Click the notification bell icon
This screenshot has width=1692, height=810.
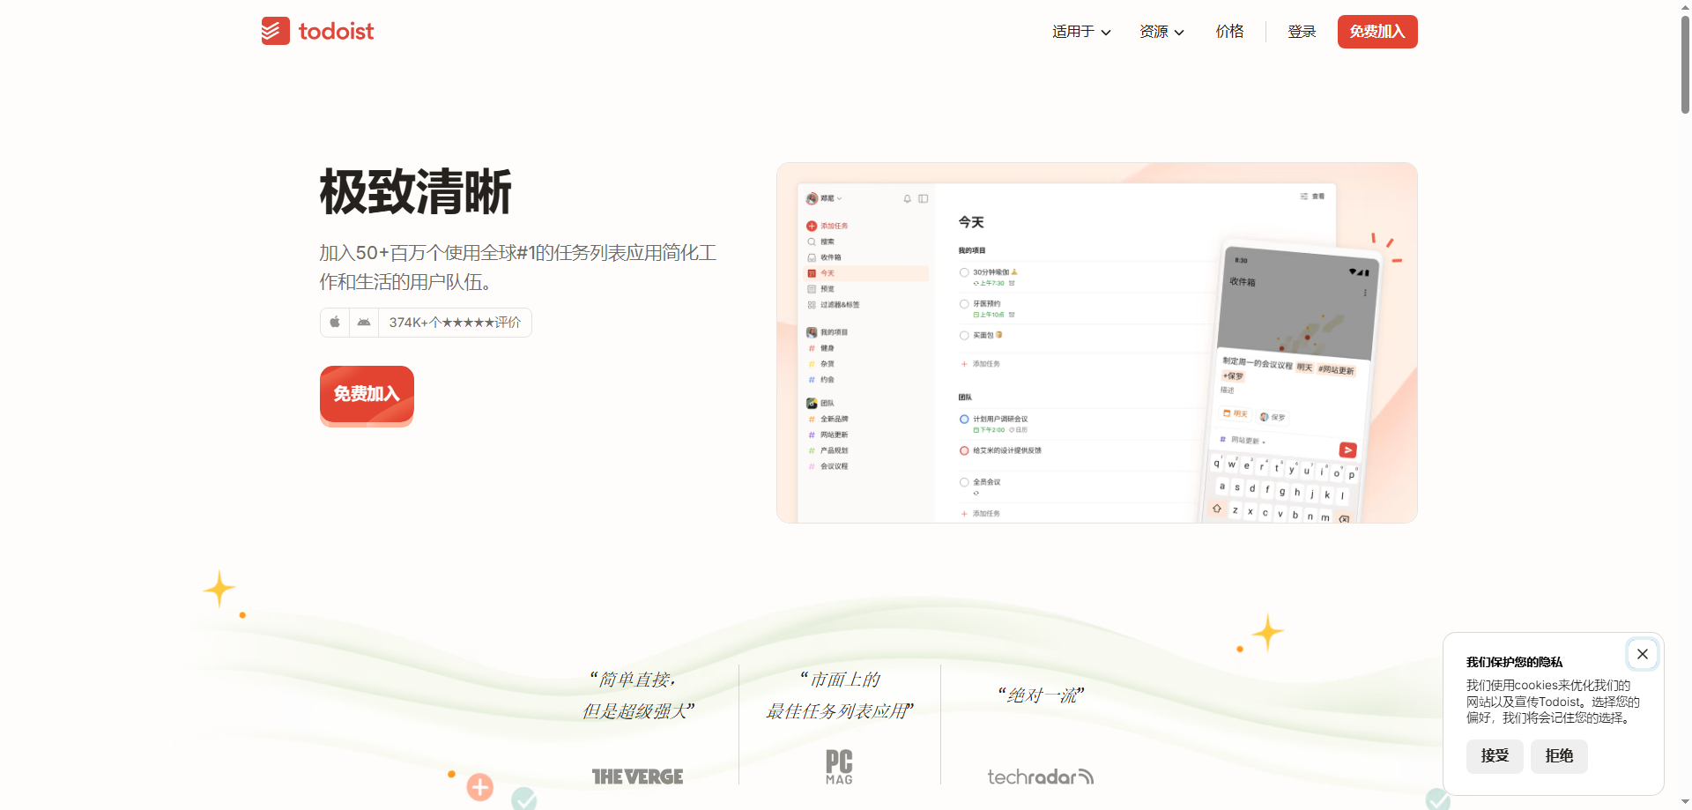coord(908,199)
